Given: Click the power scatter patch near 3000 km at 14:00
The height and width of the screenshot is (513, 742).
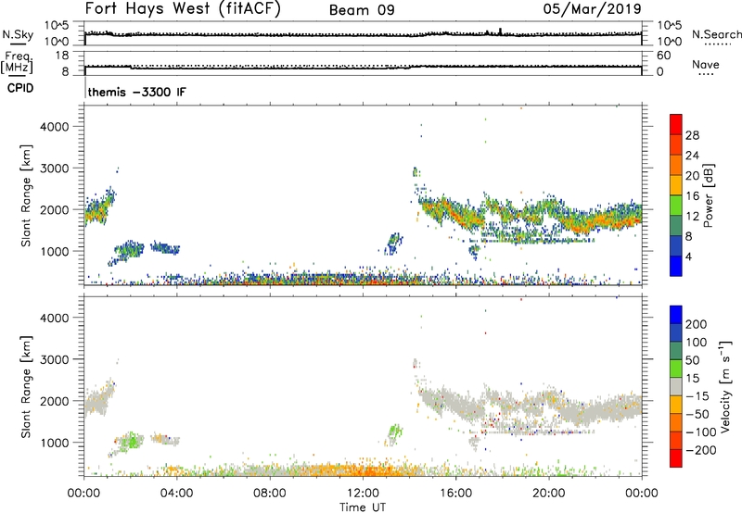Looking at the screenshot, I should (416, 171).
